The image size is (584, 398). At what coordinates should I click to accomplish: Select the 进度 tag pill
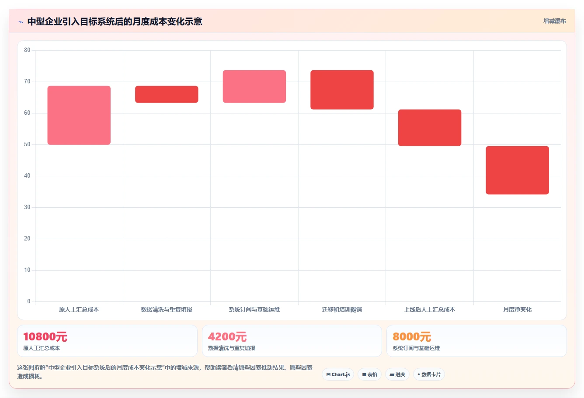pos(397,374)
